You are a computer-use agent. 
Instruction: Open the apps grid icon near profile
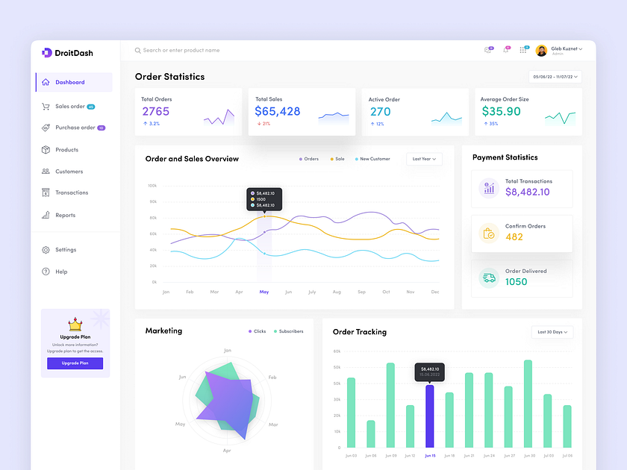[x=522, y=49]
